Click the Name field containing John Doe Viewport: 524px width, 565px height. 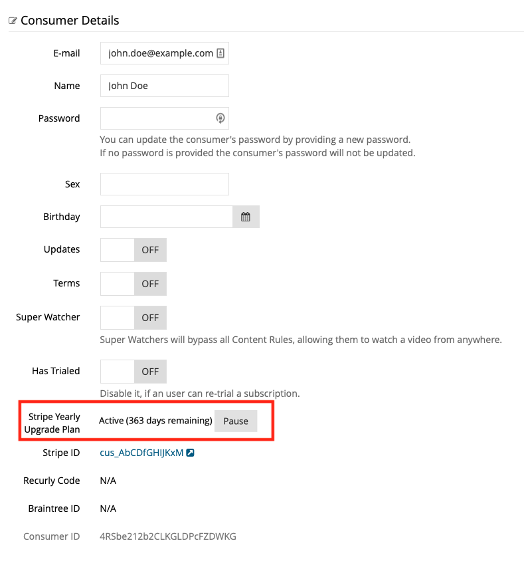pyautogui.click(x=165, y=86)
